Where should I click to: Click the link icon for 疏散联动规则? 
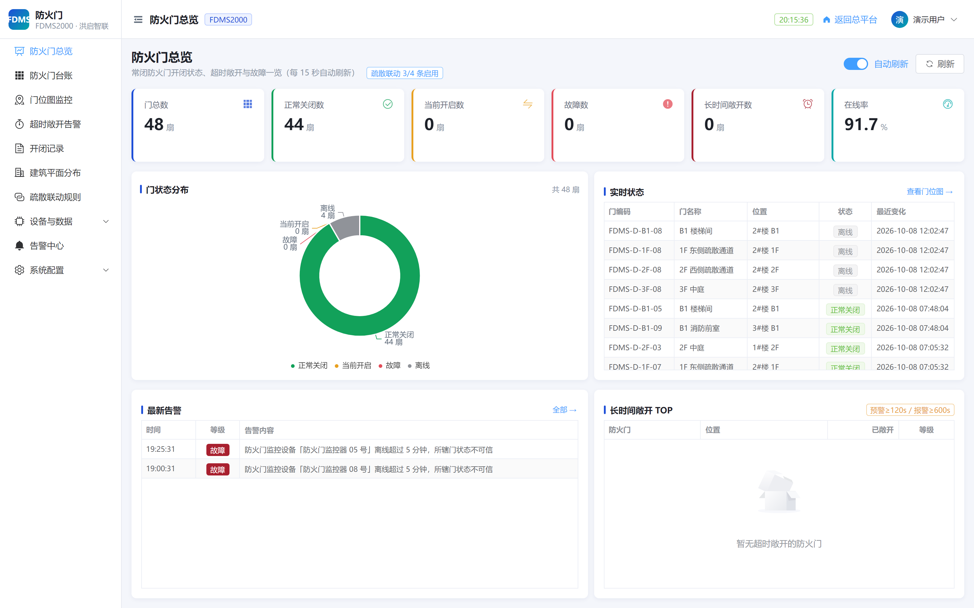[19, 197]
